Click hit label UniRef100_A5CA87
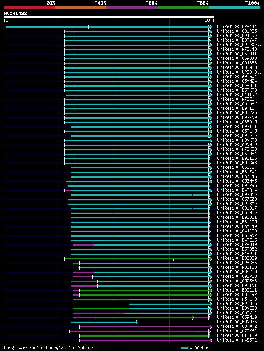 [x=237, y=104]
